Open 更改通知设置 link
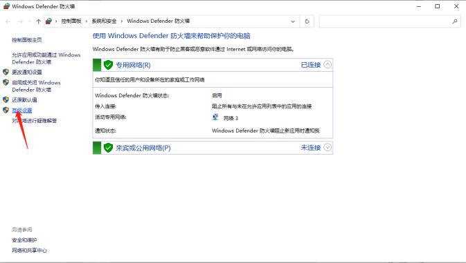Image resolution: width=466 pixels, height=263 pixels. coord(27,72)
